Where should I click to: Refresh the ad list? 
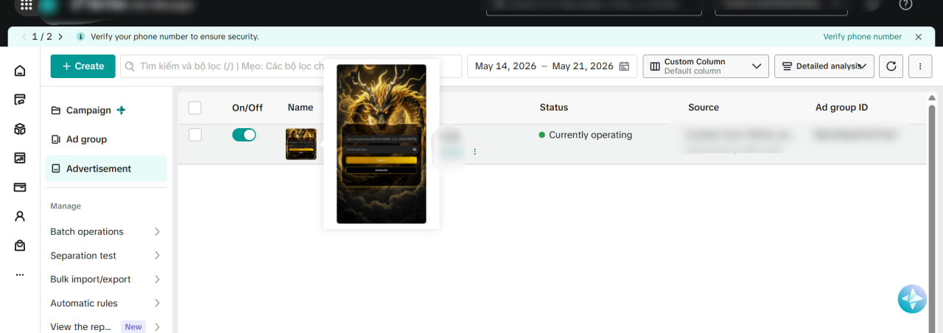[891, 66]
